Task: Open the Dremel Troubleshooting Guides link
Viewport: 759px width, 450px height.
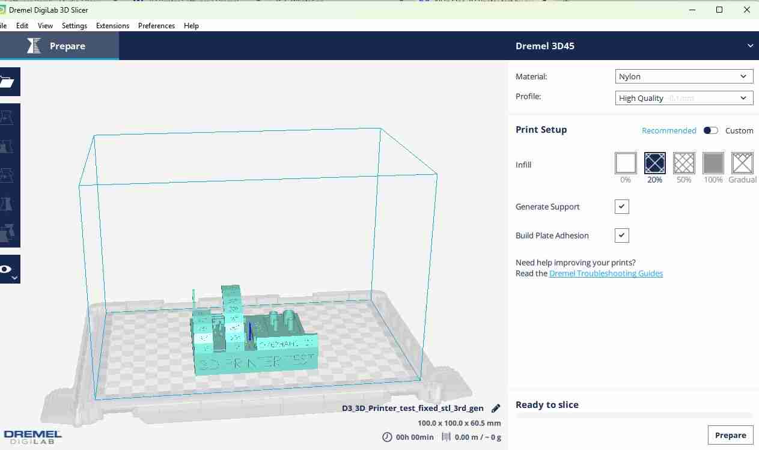Action: click(x=606, y=273)
